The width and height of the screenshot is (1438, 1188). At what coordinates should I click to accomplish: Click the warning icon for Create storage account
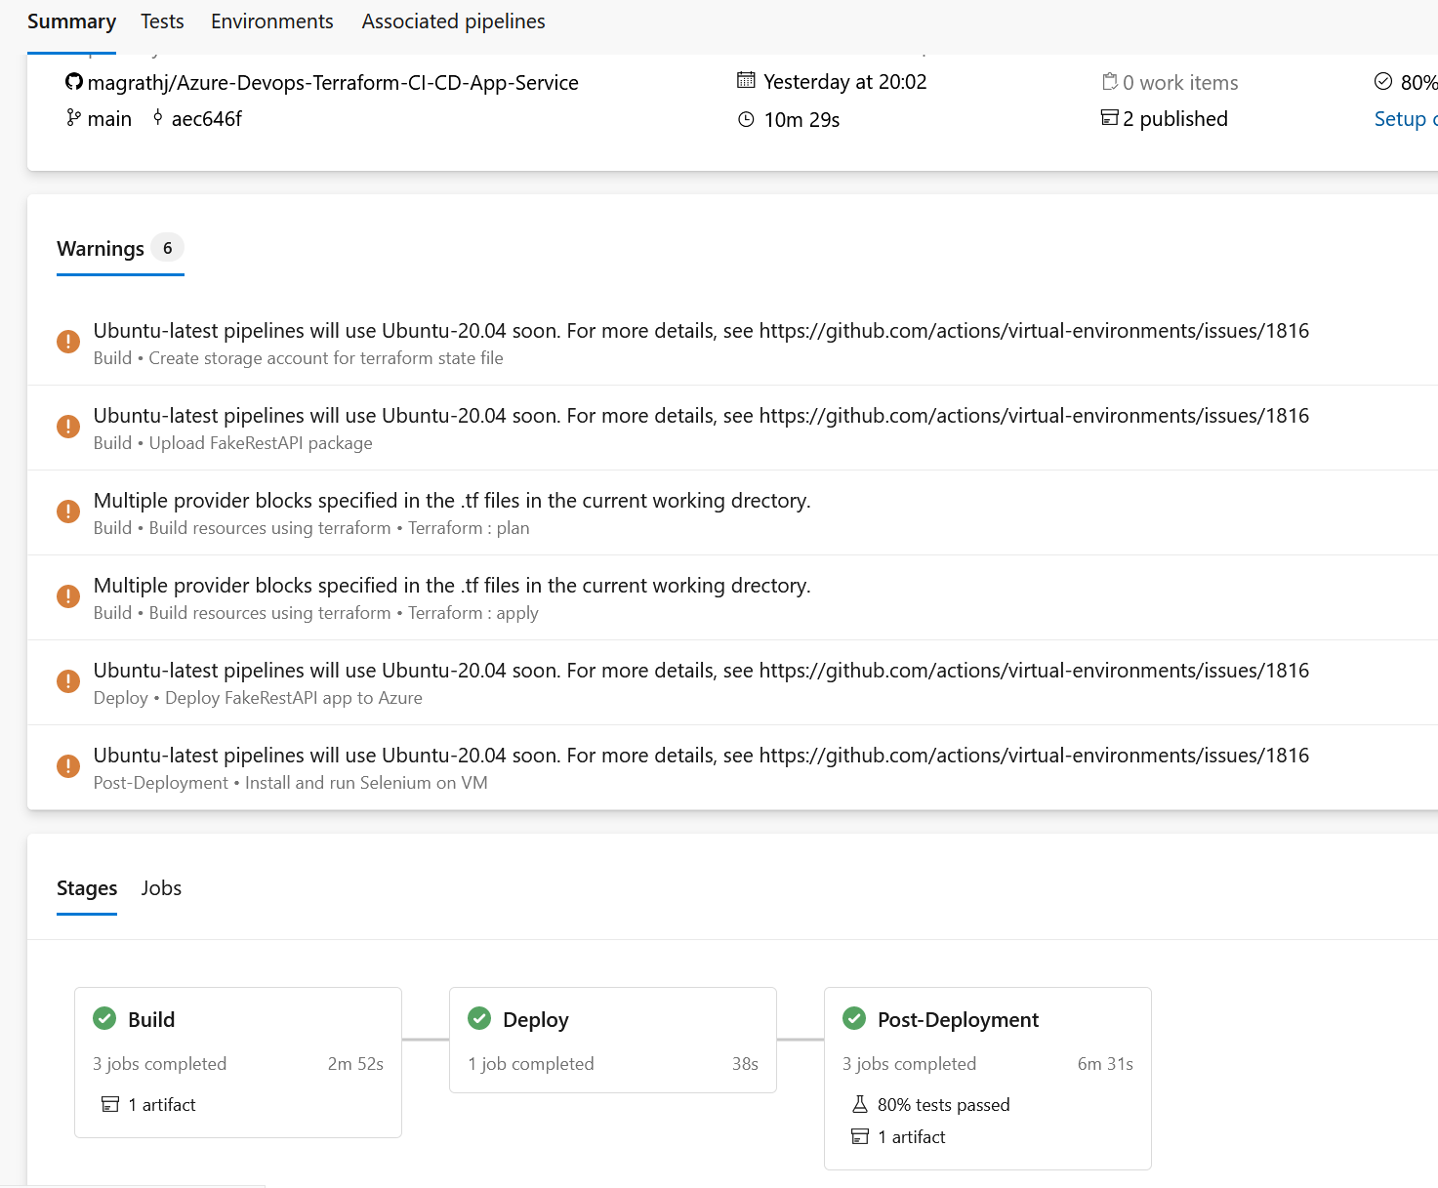point(68,342)
